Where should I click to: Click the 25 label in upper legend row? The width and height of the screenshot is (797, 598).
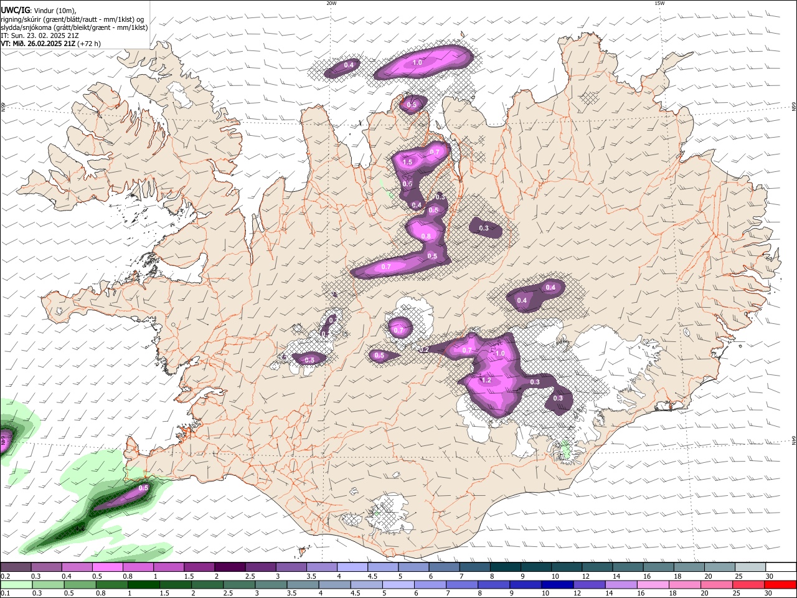pyautogui.click(x=738, y=576)
